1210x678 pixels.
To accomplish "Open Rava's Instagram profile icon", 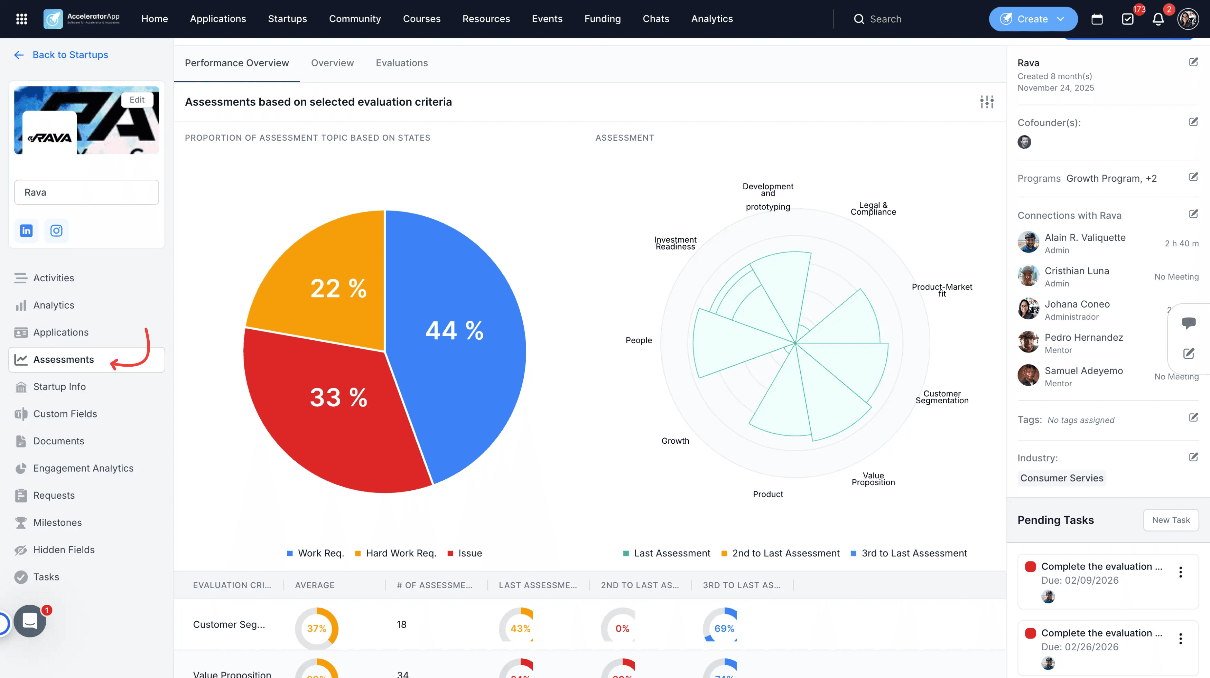I will coord(56,230).
